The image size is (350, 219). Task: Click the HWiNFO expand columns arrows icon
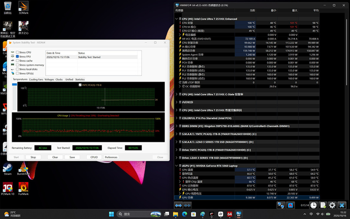(178, 205)
